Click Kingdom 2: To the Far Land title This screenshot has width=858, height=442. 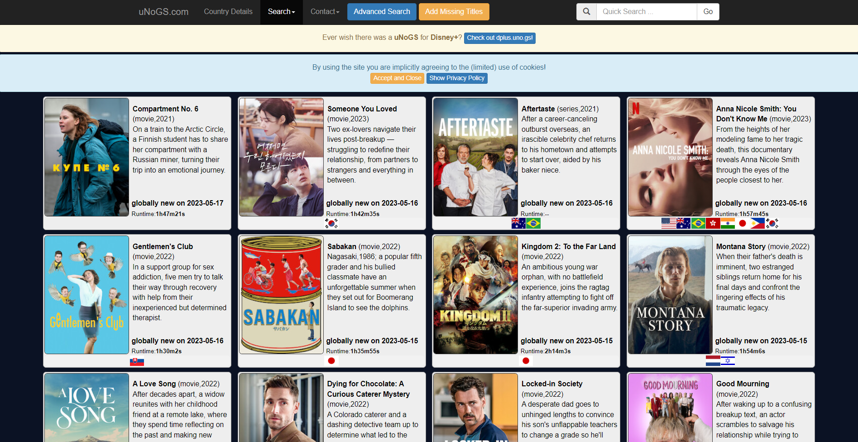pyautogui.click(x=568, y=246)
